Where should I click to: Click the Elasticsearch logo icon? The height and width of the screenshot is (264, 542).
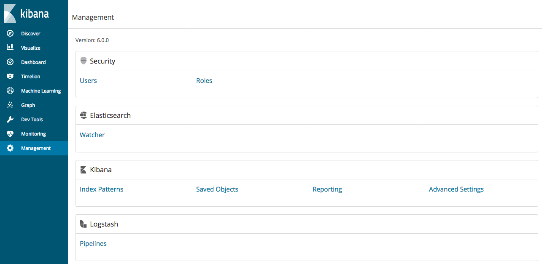(x=83, y=115)
